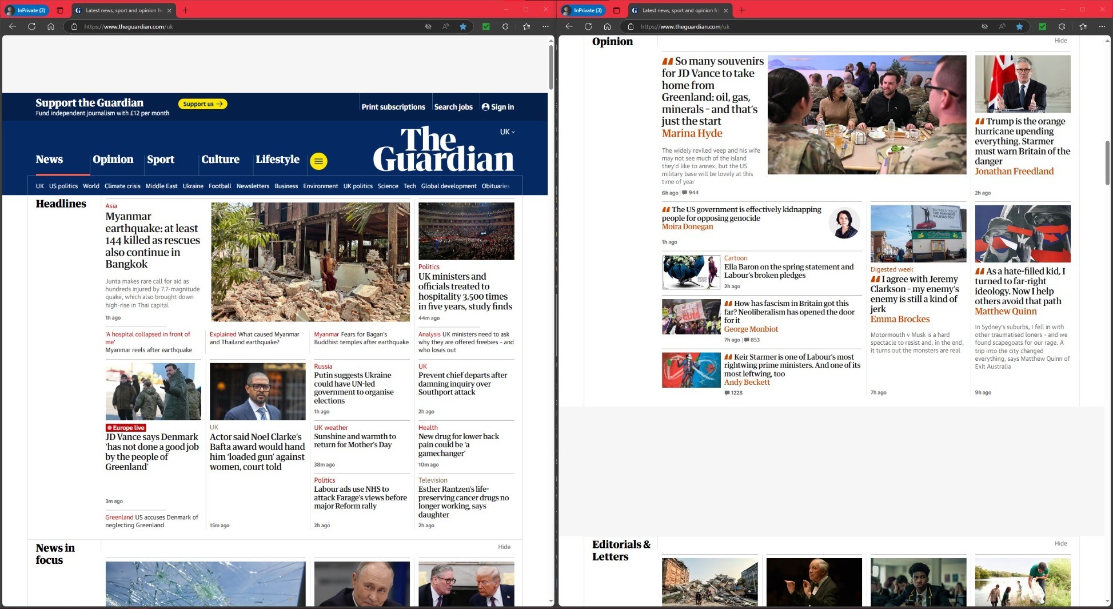Hide the News in focus section
Screen dimensions: 1113x609
pos(504,547)
